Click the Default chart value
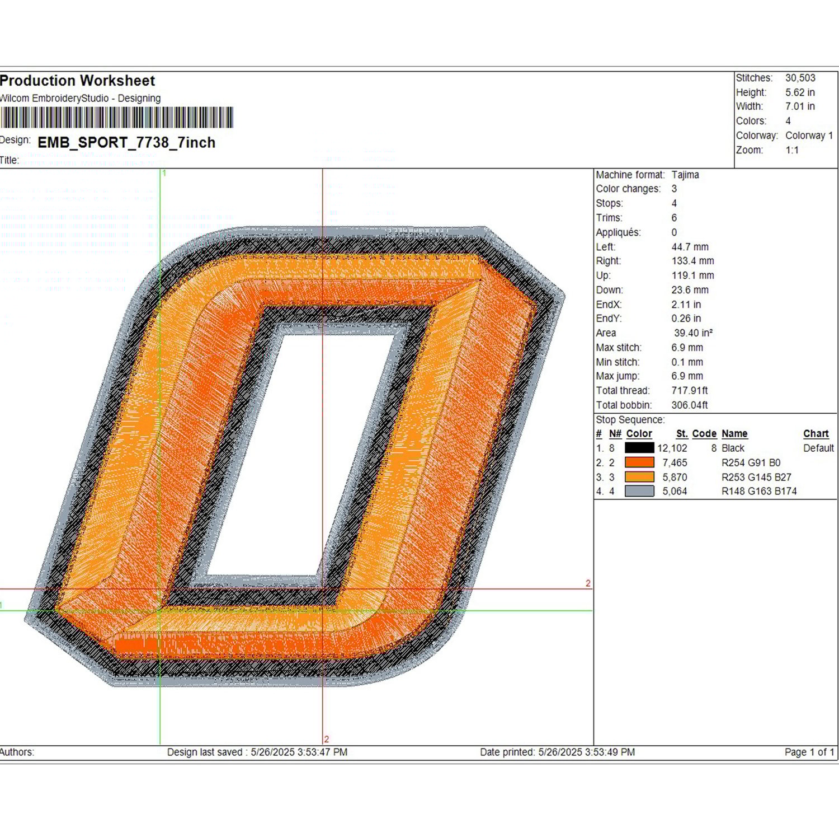 coord(818,448)
